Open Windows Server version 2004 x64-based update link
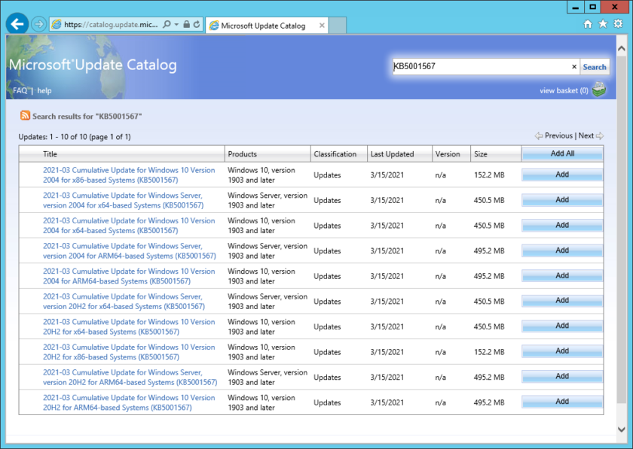 (123, 200)
